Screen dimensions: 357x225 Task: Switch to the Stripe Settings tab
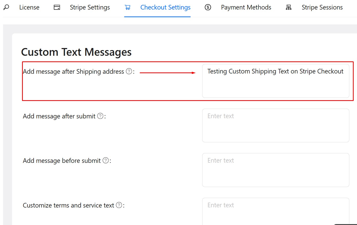coord(90,7)
